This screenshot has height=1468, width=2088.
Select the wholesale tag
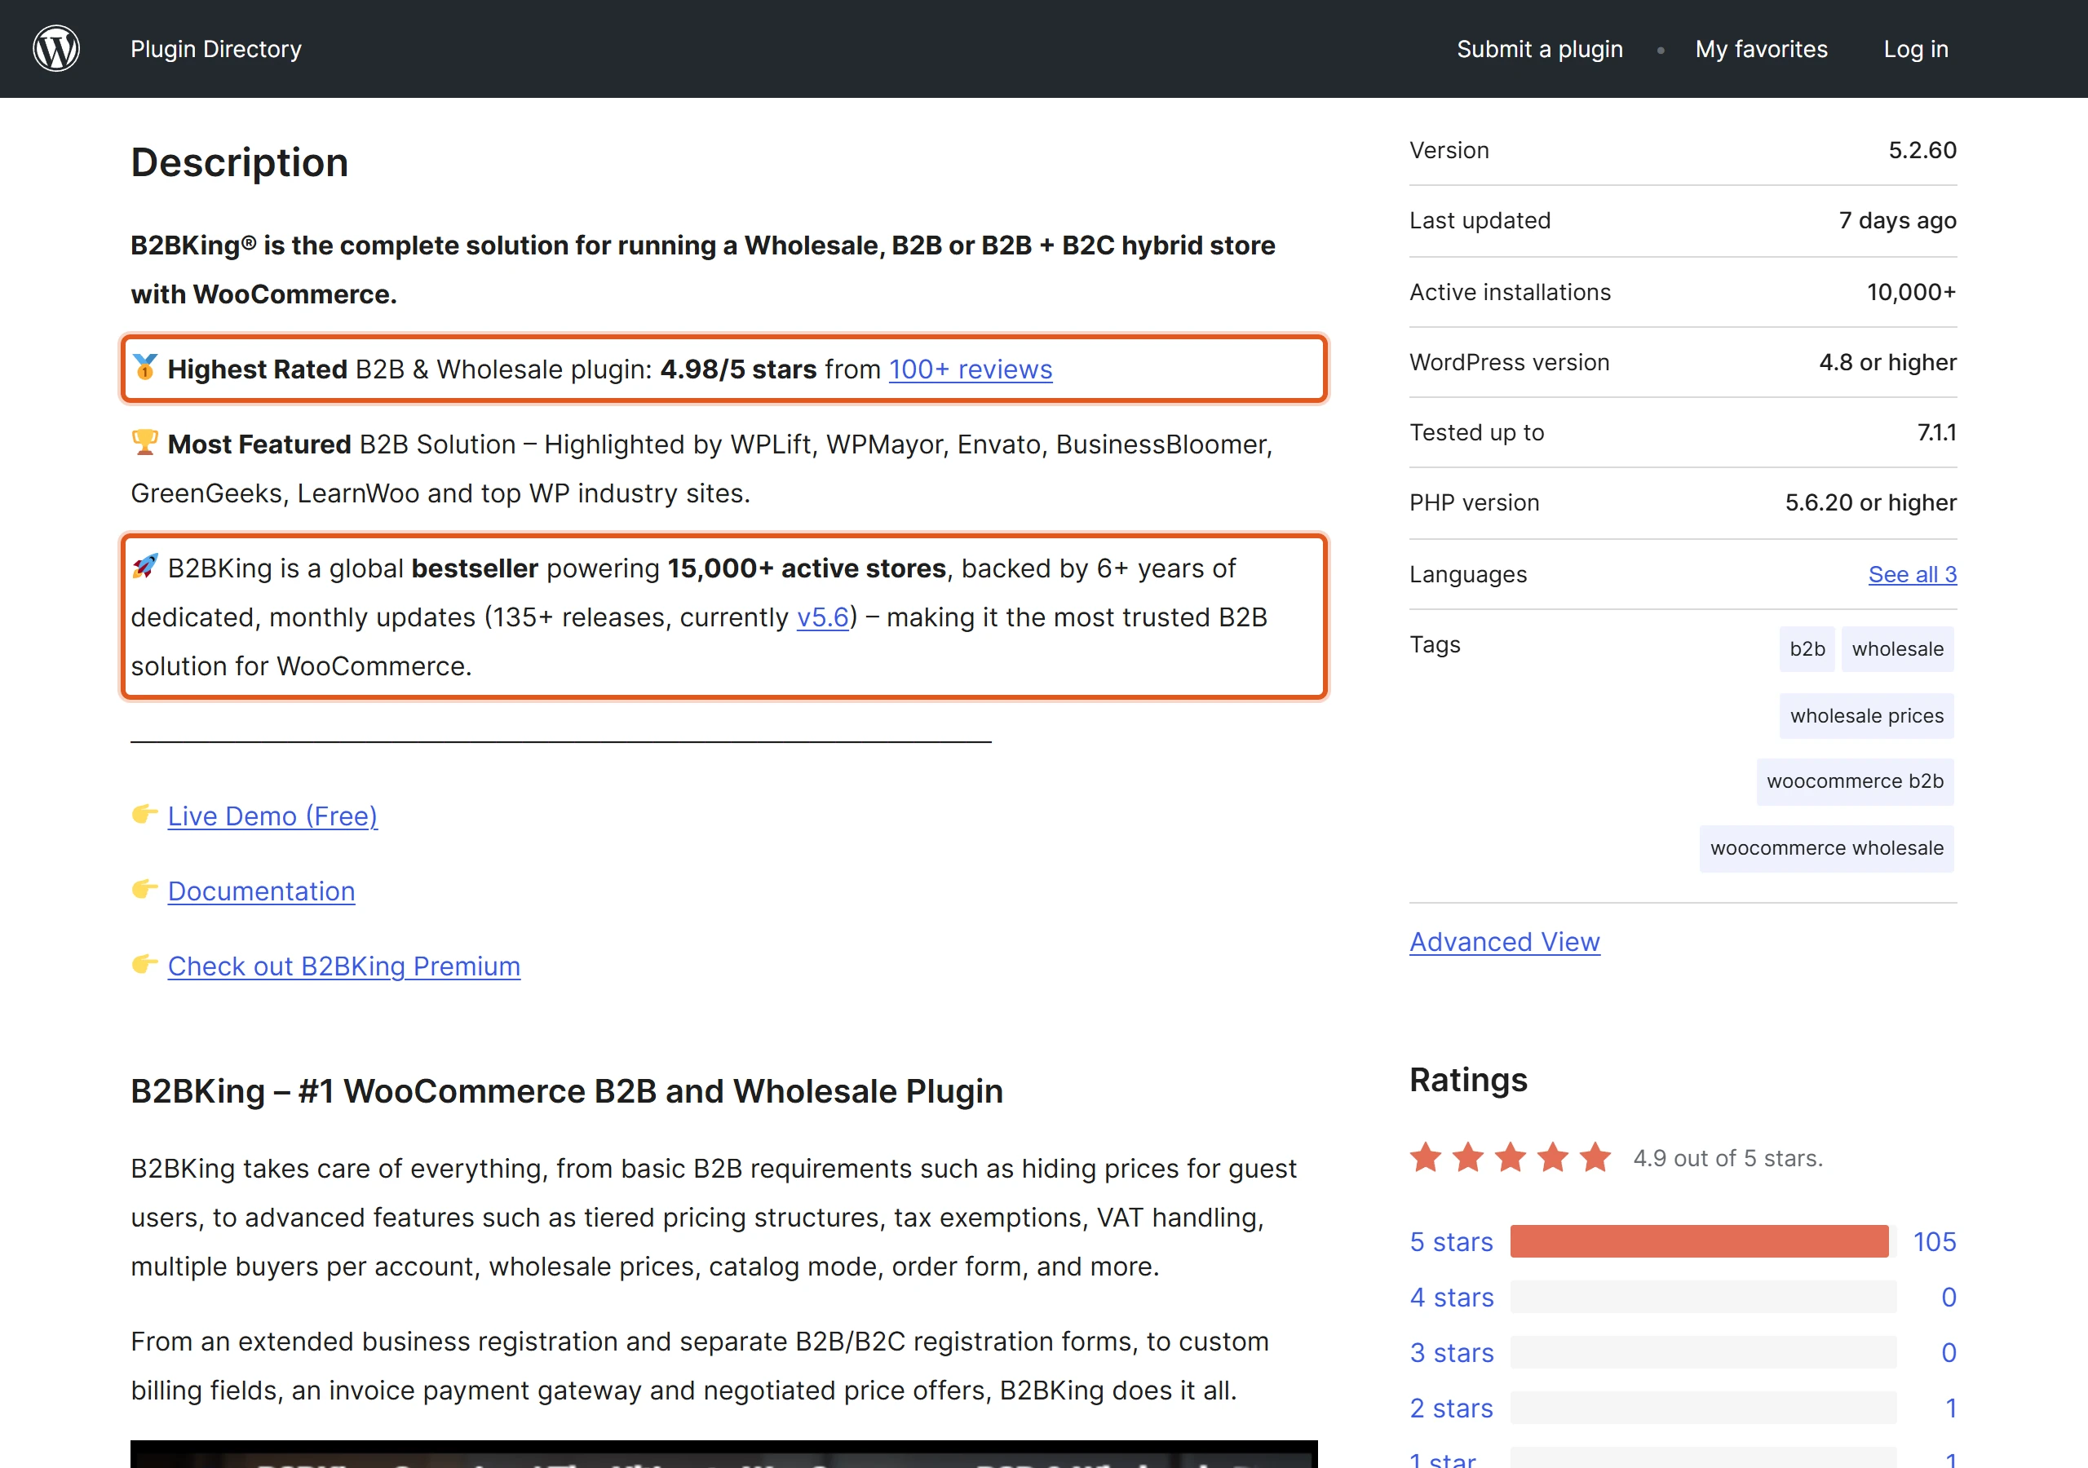pos(1897,649)
